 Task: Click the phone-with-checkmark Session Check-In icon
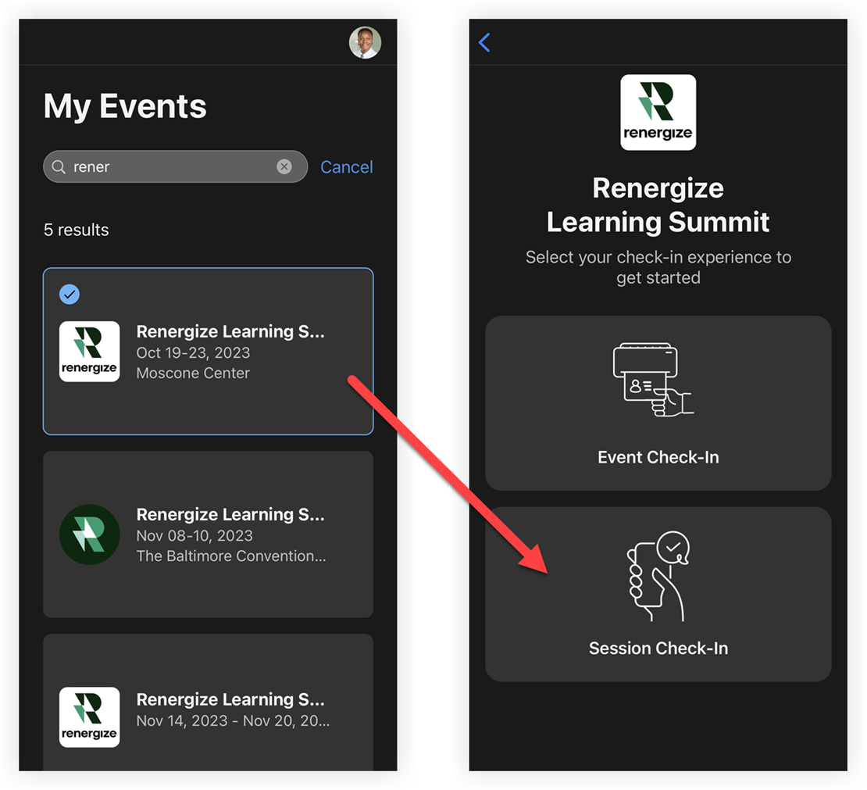[x=658, y=577]
